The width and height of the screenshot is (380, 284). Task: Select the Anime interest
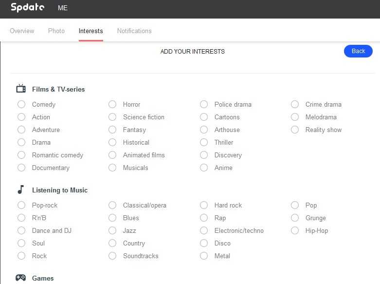point(204,168)
